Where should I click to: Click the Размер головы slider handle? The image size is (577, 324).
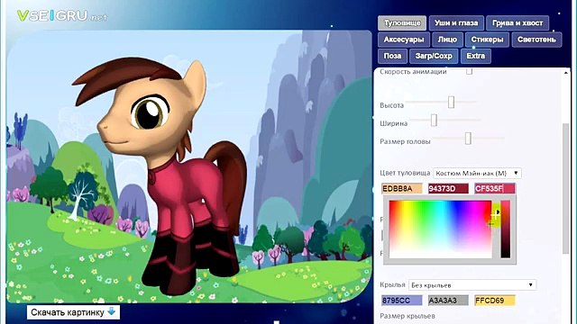468,139
